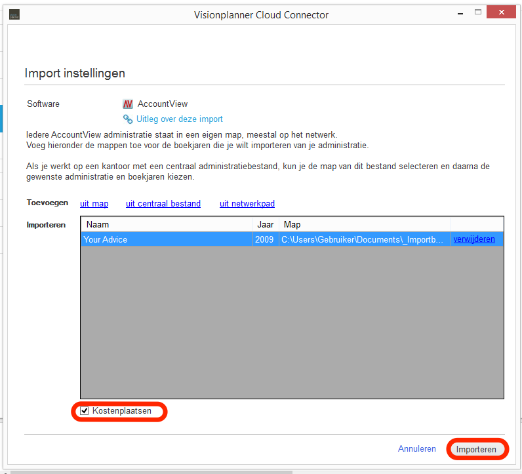Click the Visionplanner app icon in title bar
This screenshot has height=474, width=522.
tap(14, 14)
